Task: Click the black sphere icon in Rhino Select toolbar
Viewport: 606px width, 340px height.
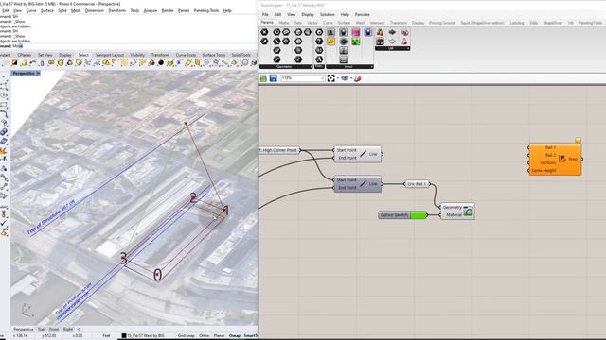Action: click(161, 62)
